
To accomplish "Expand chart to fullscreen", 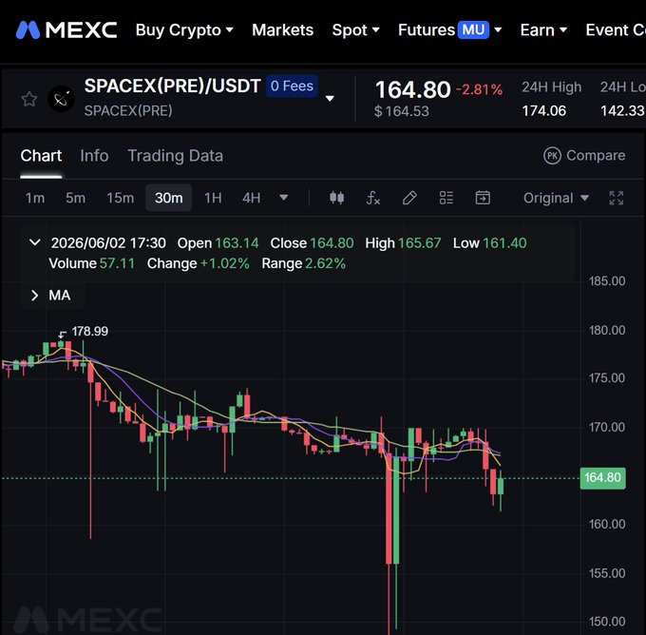I will (616, 198).
